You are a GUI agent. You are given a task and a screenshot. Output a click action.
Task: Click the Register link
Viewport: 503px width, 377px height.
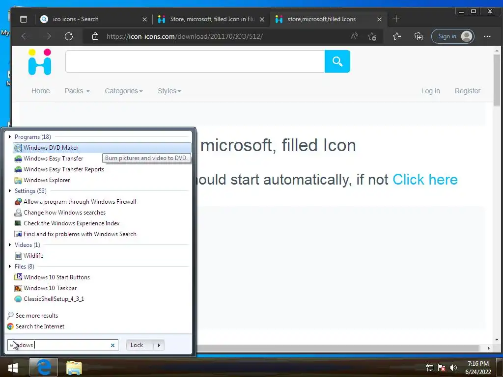click(x=468, y=91)
